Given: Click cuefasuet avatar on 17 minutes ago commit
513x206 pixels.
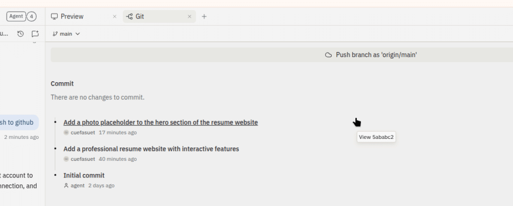Looking at the screenshot, I should 66,133.
